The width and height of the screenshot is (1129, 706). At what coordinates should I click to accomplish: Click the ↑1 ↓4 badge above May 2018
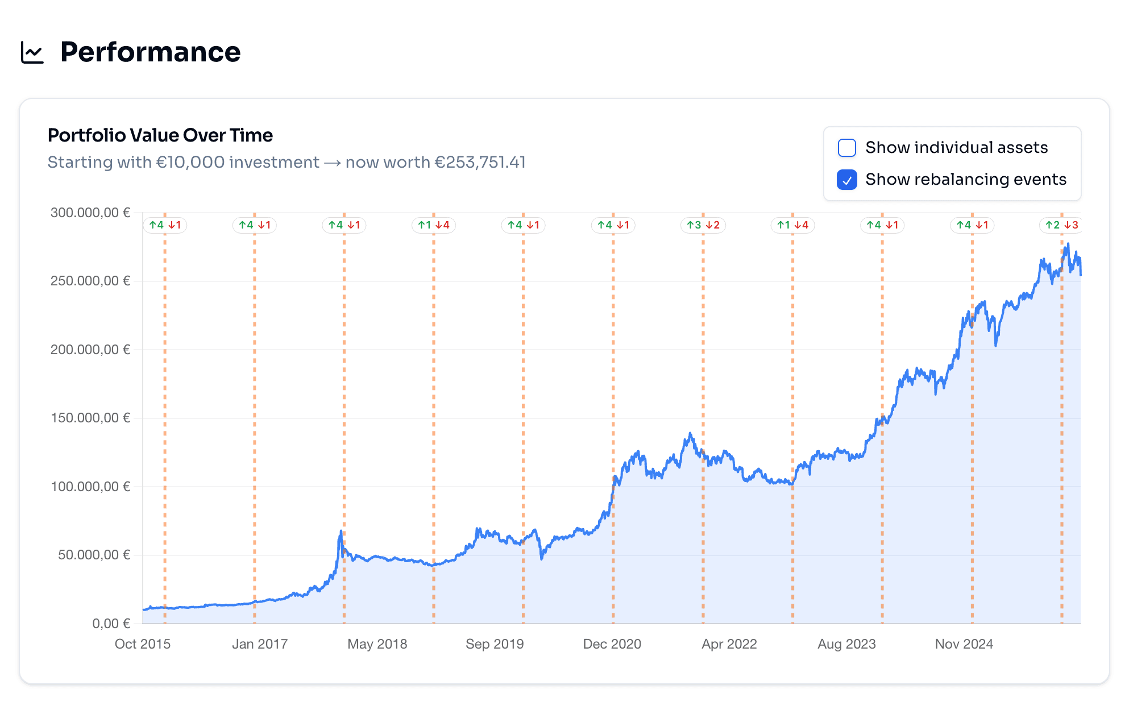tap(434, 225)
